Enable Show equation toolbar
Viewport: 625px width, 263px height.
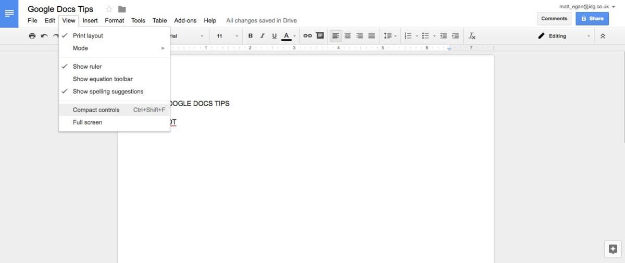pos(114,79)
